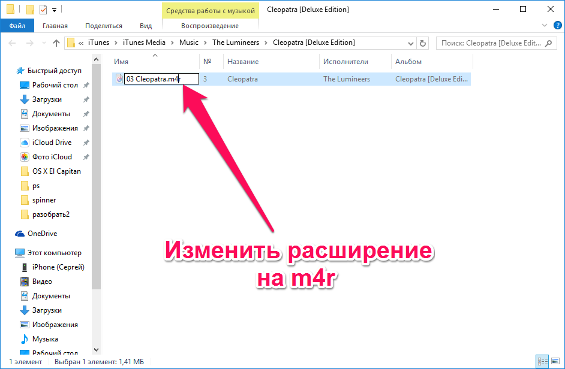Viewport: 565px width, 369px height.
Task: Click quick access toolbar properties icon
Action: 43,10
